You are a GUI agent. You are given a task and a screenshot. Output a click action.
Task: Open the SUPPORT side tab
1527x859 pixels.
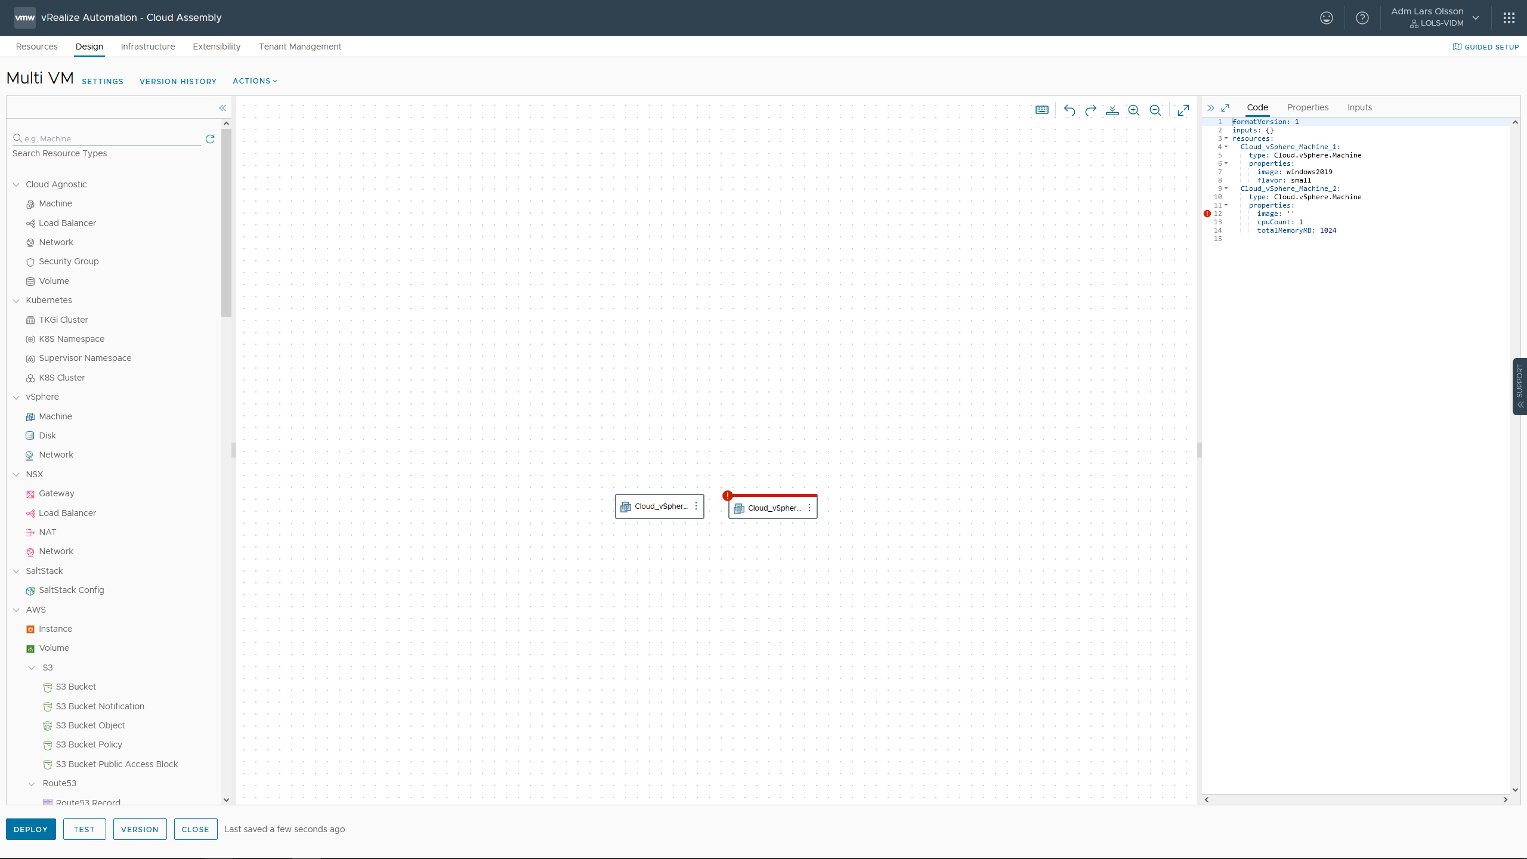click(x=1520, y=386)
